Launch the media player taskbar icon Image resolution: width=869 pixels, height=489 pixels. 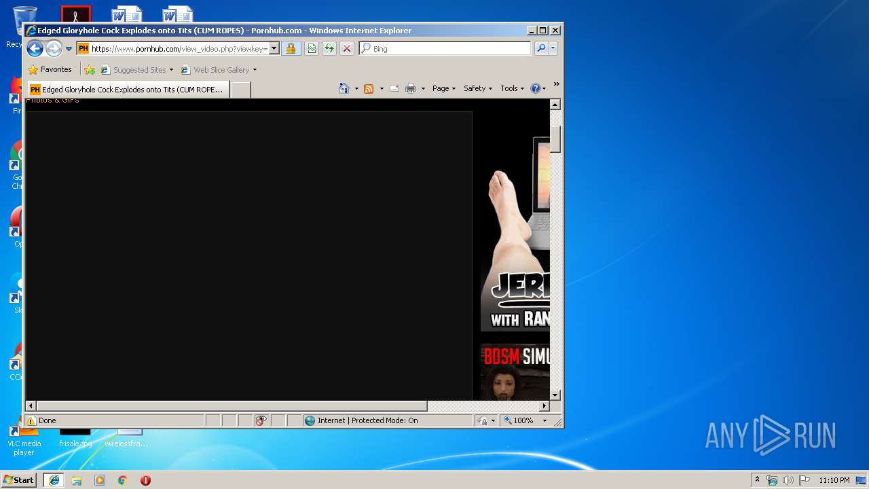[100, 480]
